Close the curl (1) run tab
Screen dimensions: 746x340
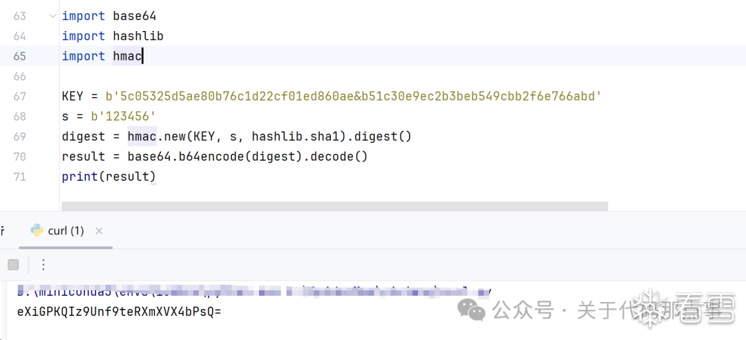[99, 231]
